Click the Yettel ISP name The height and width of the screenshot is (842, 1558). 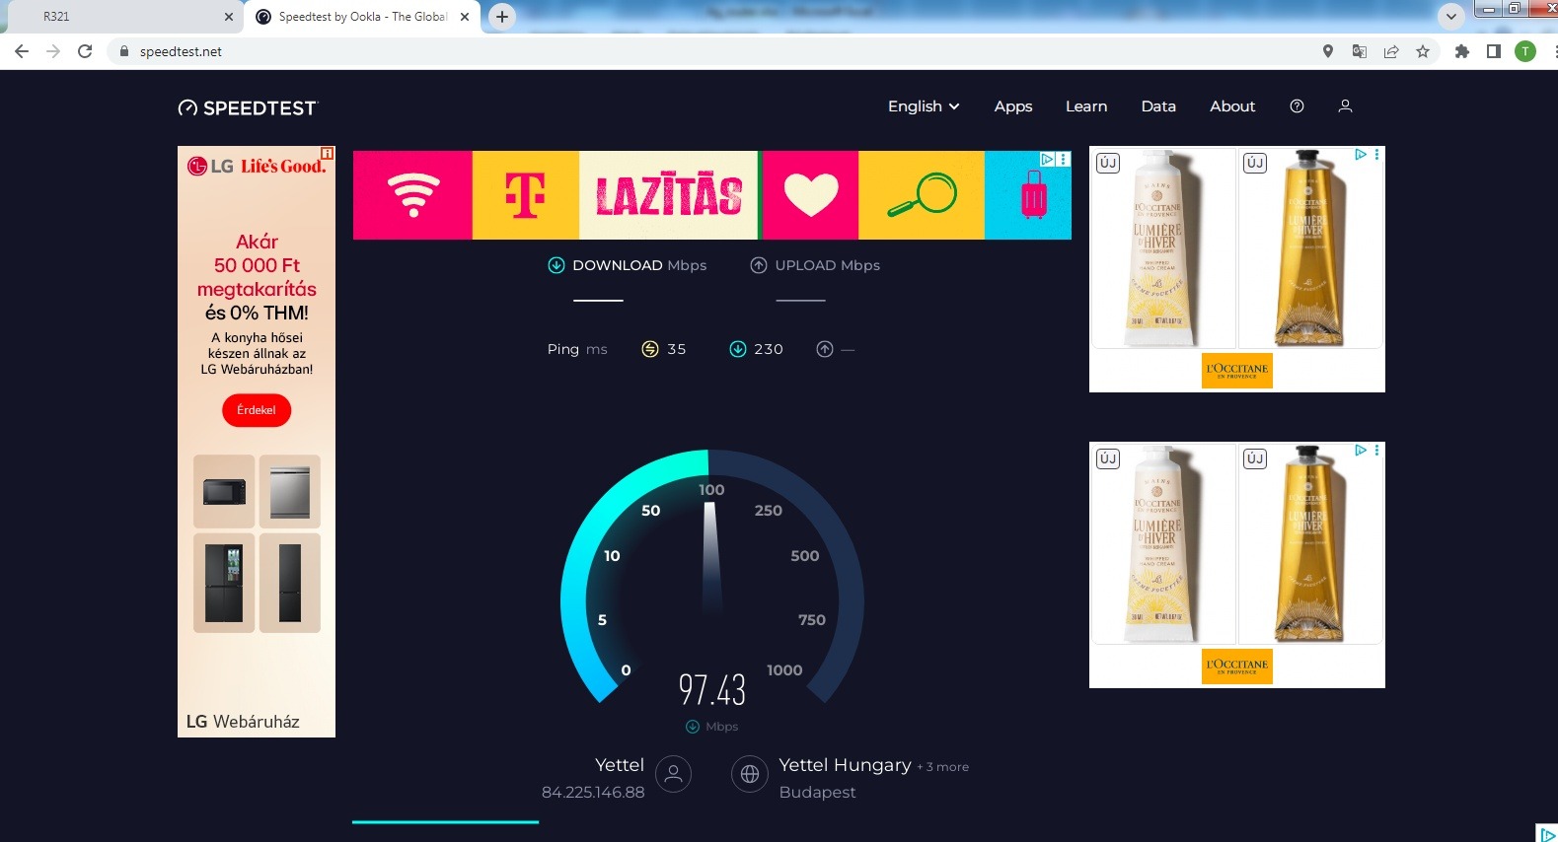(620, 765)
